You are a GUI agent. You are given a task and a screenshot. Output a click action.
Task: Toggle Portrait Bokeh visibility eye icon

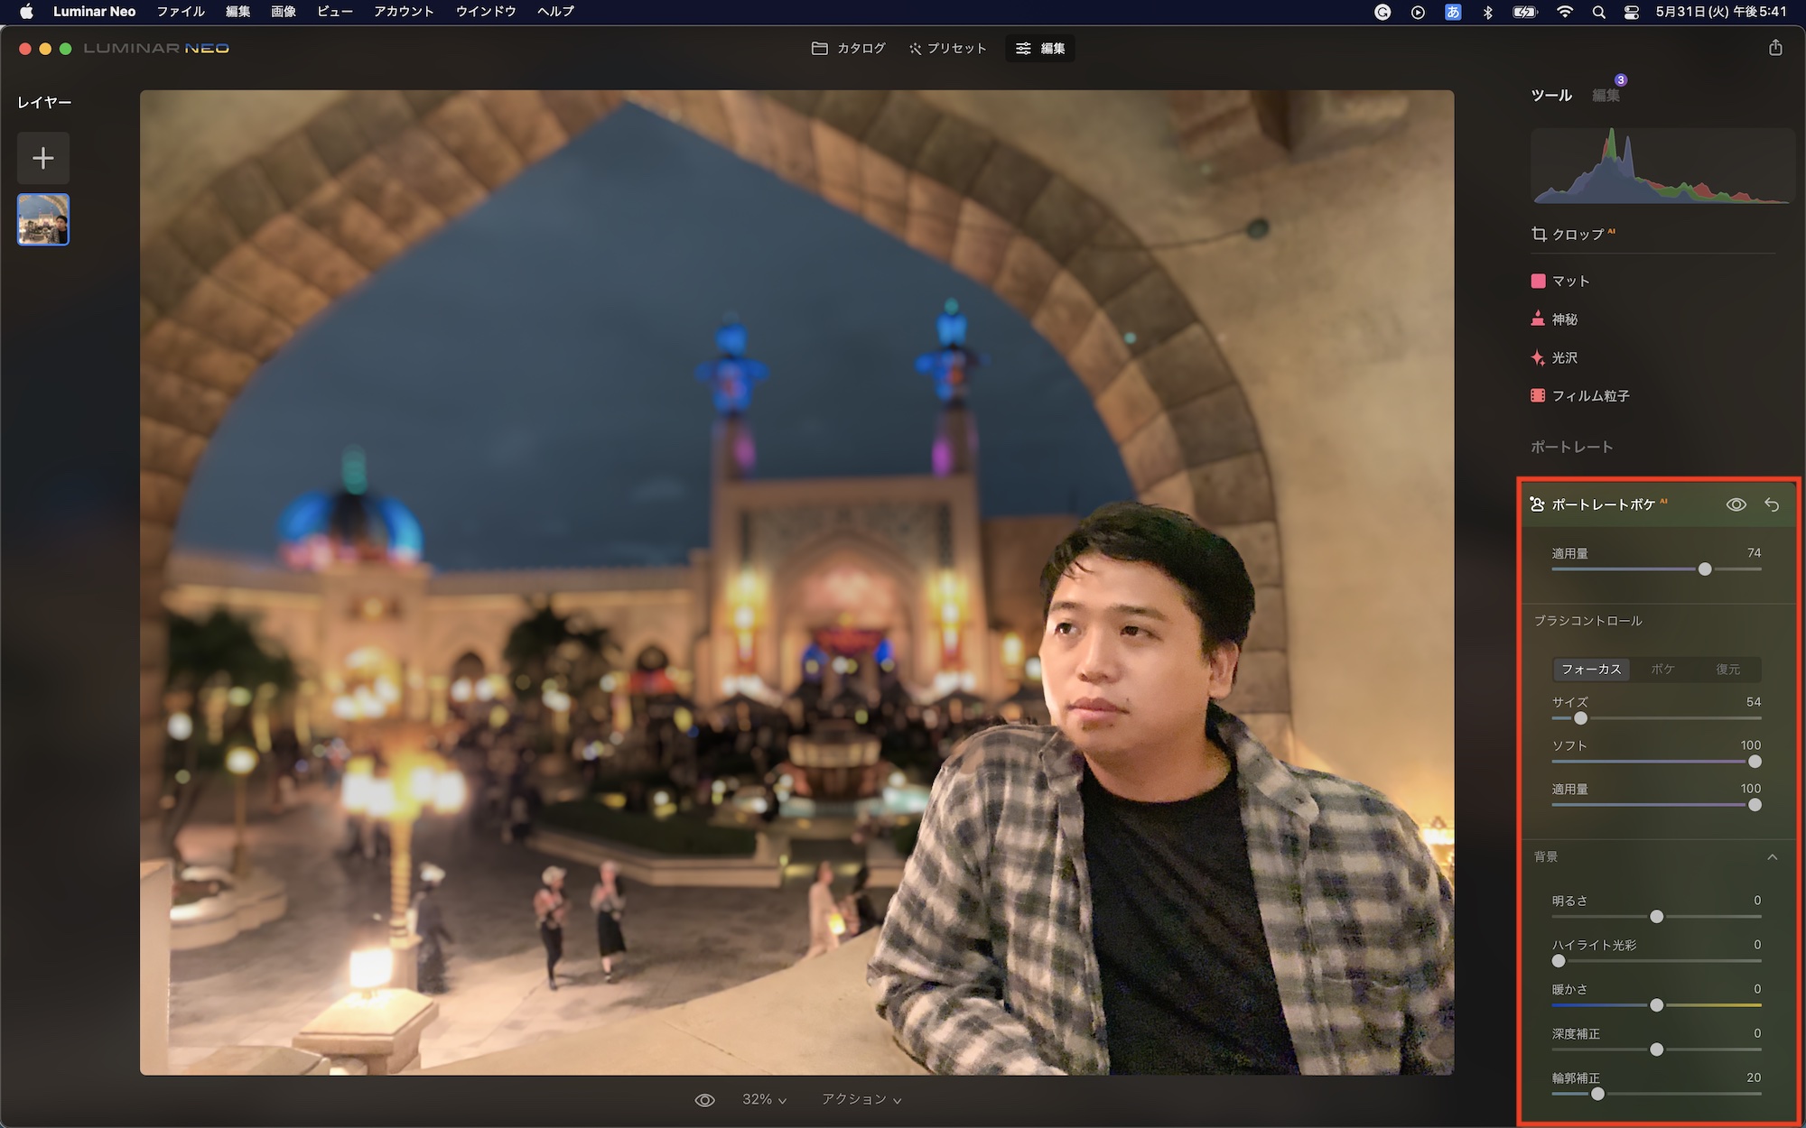[x=1736, y=505]
